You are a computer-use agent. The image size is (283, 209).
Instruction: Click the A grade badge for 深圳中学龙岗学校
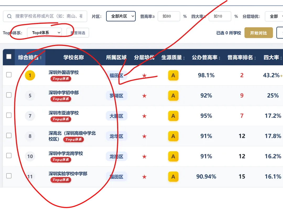[173, 156]
